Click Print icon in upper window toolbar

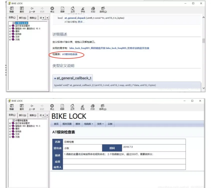[x=93, y=9]
